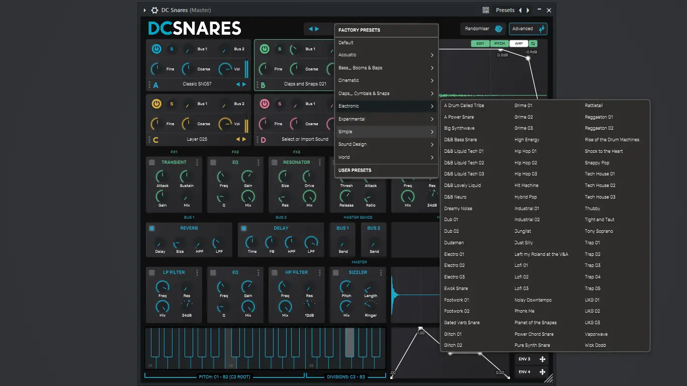Expand the Claps, Cymbals & Snaps category
Viewport: 687px width, 386px height.
point(386,93)
